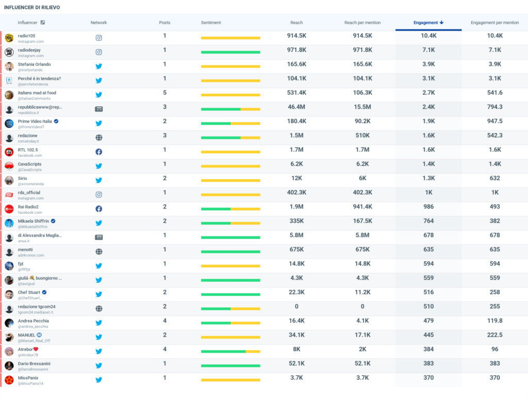528x395 pixels.
Task: Click the @lastgiuli handle text
Action: coord(26,284)
